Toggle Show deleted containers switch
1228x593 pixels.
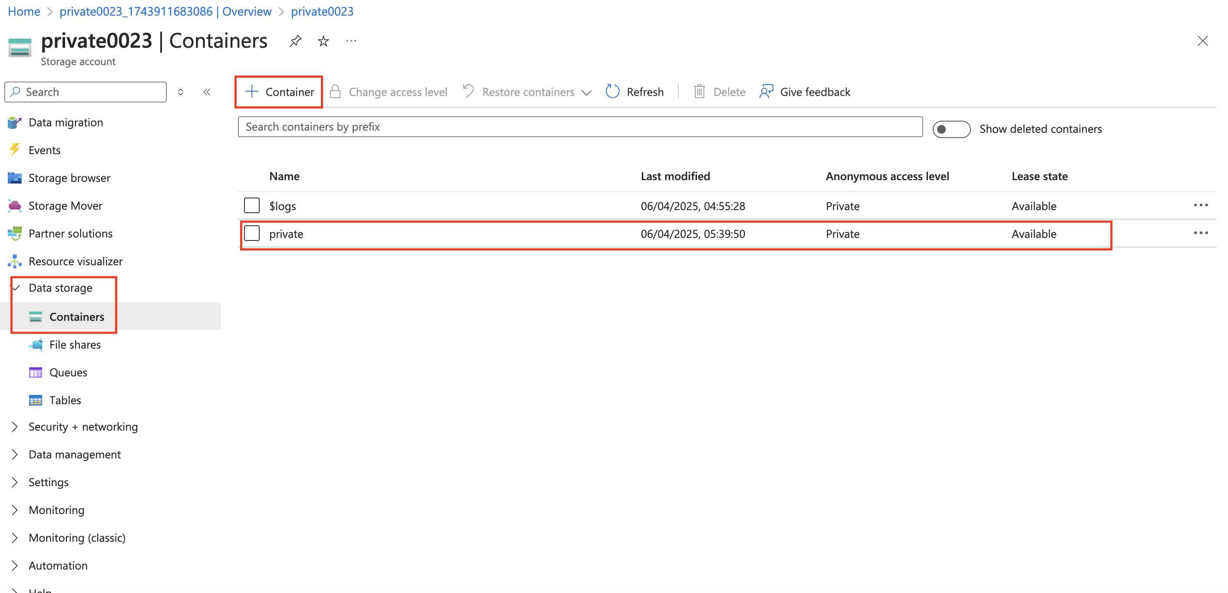coord(951,129)
